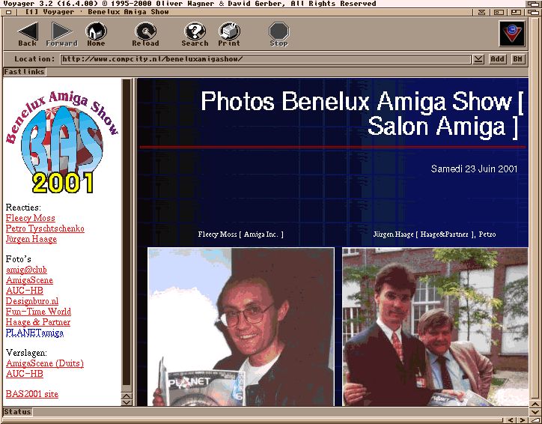Click the Location URL field
This screenshot has width=542, height=424.
pos(266,59)
